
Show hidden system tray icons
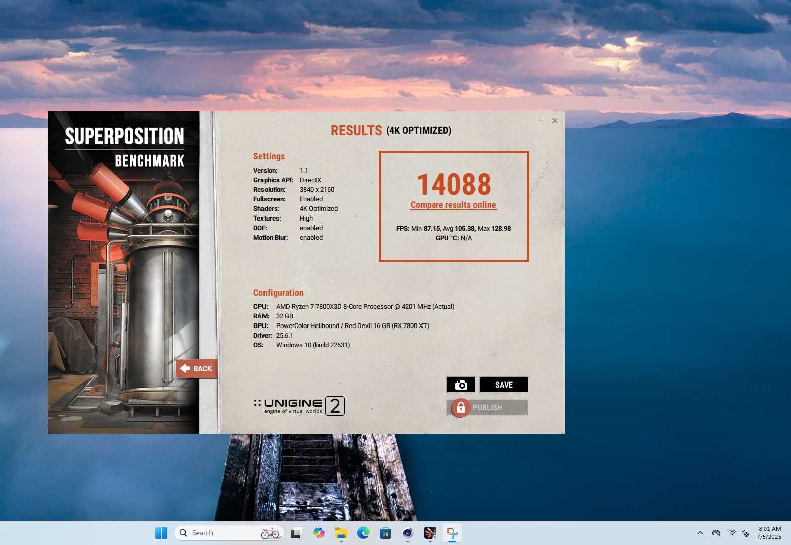pos(700,533)
